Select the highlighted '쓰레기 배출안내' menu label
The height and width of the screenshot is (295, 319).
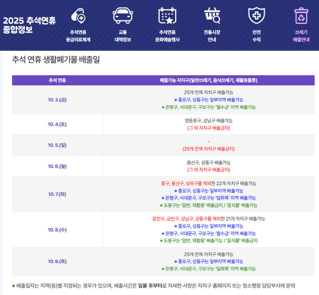coord(301,36)
